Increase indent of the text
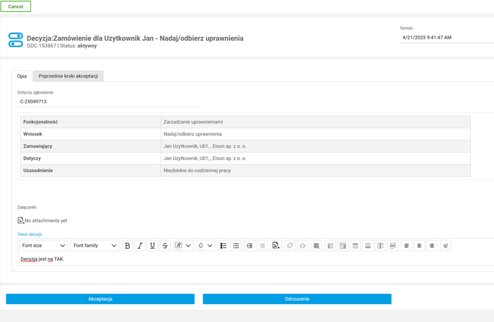 click(249, 246)
